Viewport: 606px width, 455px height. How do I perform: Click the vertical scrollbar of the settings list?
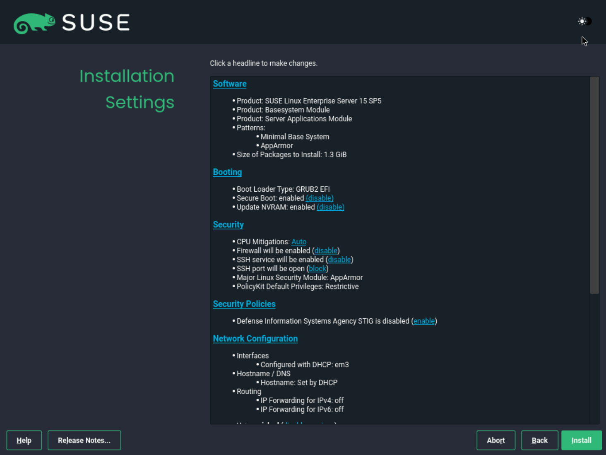click(594, 185)
